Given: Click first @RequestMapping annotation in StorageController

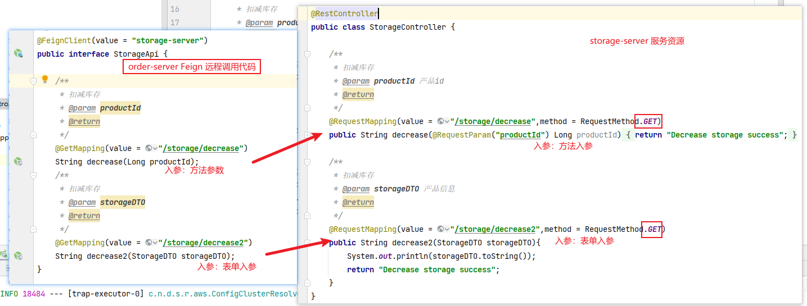Looking at the screenshot, I should pos(363,122).
